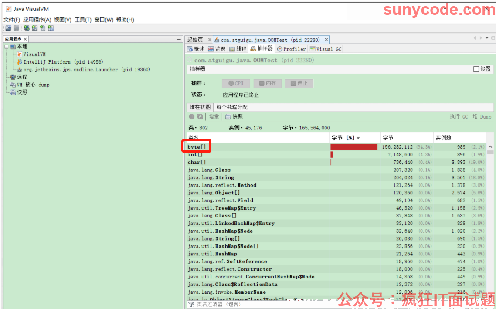Click the 停止 button

(x=299, y=84)
